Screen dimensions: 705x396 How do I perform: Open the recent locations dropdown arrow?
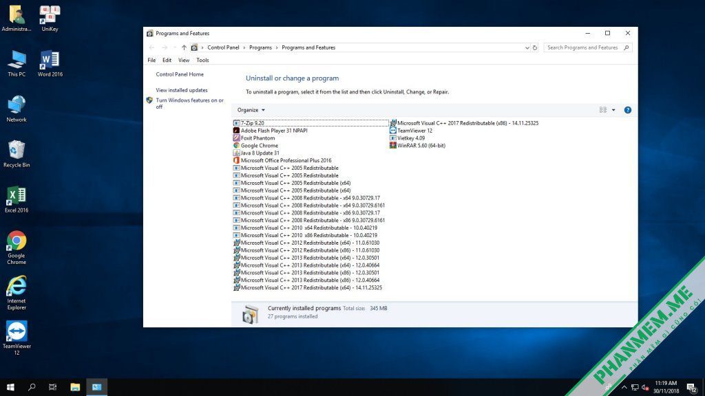coord(174,47)
